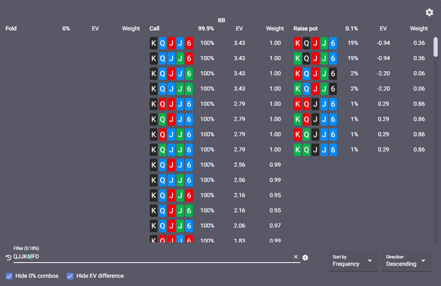Click the filter history icon
Image resolution: width=441 pixels, height=286 pixels.
pos(8,257)
